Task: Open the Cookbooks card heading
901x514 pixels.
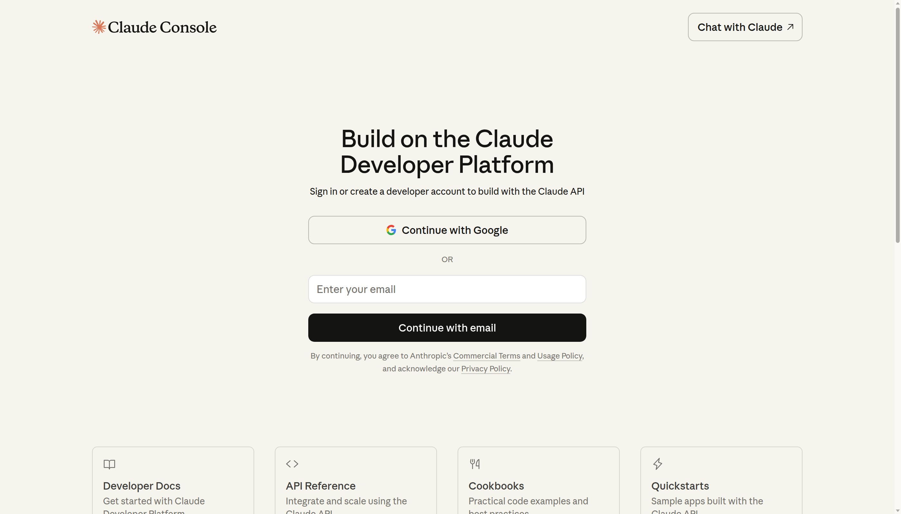Action: click(496, 486)
